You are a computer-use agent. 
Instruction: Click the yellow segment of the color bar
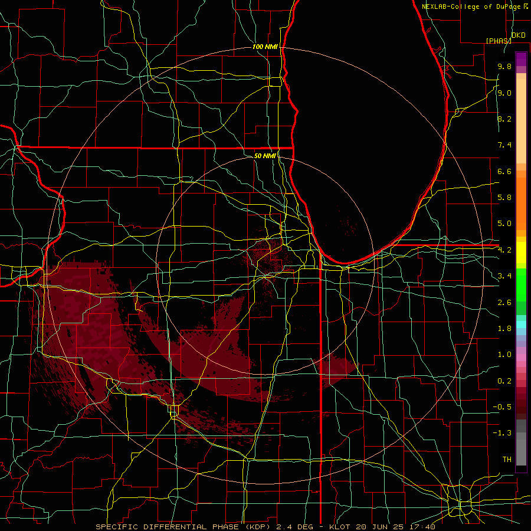pyautogui.click(x=521, y=253)
